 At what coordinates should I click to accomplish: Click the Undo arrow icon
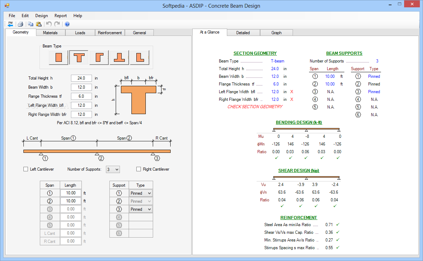(49, 24)
